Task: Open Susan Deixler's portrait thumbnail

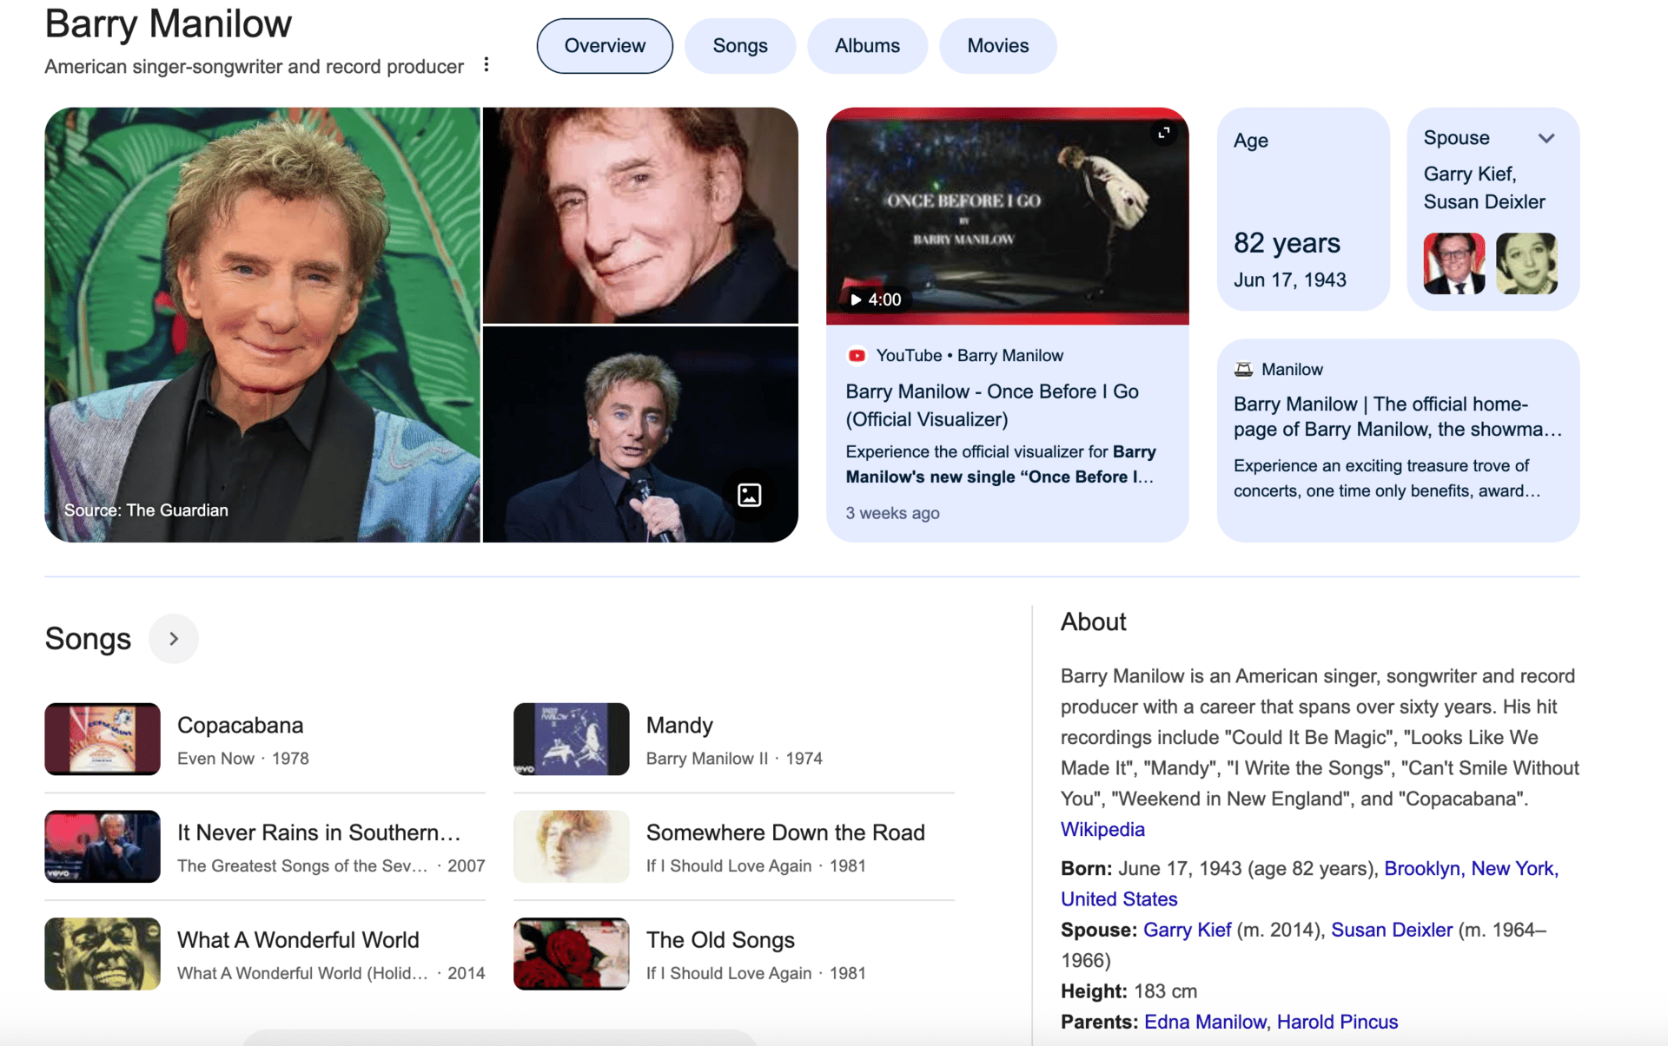Action: (1526, 263)
